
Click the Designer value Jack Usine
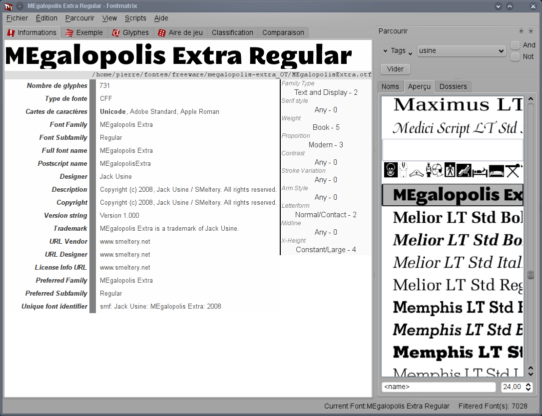116,177
